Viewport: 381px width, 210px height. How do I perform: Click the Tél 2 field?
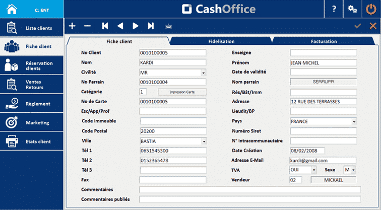173,160
